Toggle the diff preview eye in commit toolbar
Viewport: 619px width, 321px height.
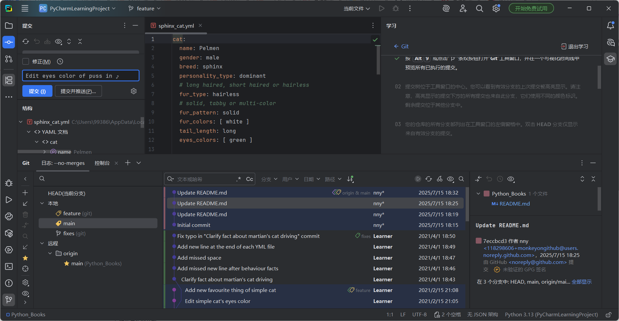(x=59, y=41)
